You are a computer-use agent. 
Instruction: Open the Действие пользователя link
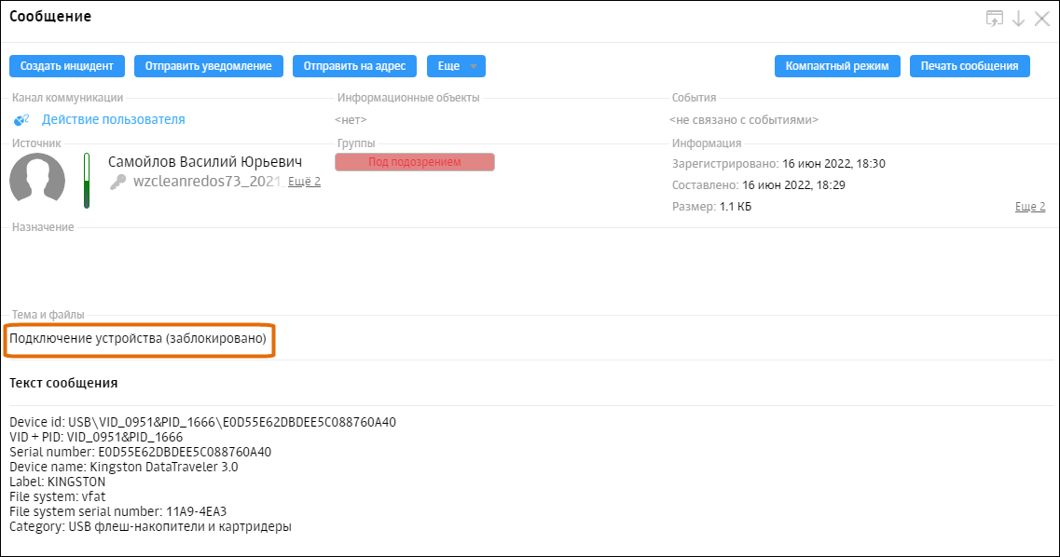click(113, 119)
